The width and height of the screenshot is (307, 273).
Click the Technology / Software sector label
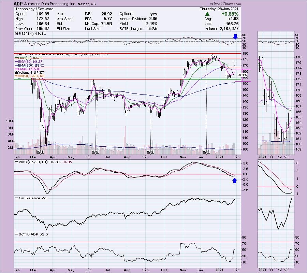click(x=34, y=9)
